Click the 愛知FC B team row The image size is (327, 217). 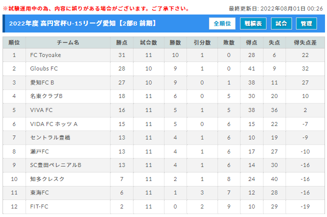163,82
